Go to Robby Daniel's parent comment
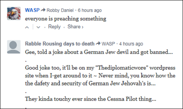 coord(60,10)
